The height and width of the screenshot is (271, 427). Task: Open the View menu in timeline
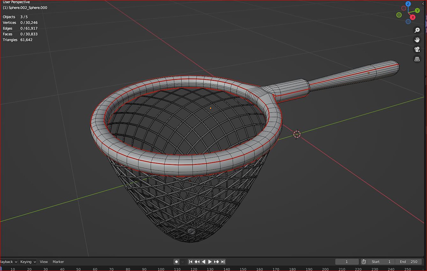click(x=44, y=262)
